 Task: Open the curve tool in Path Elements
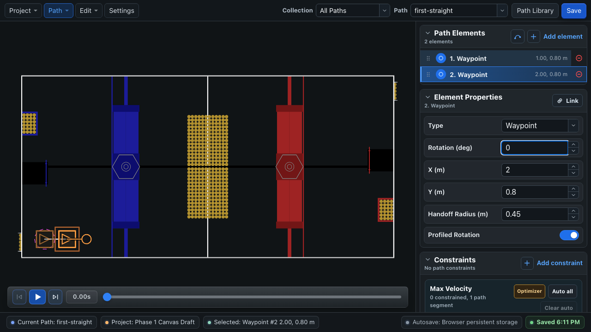pyautogui.click(x=518, y=36)
